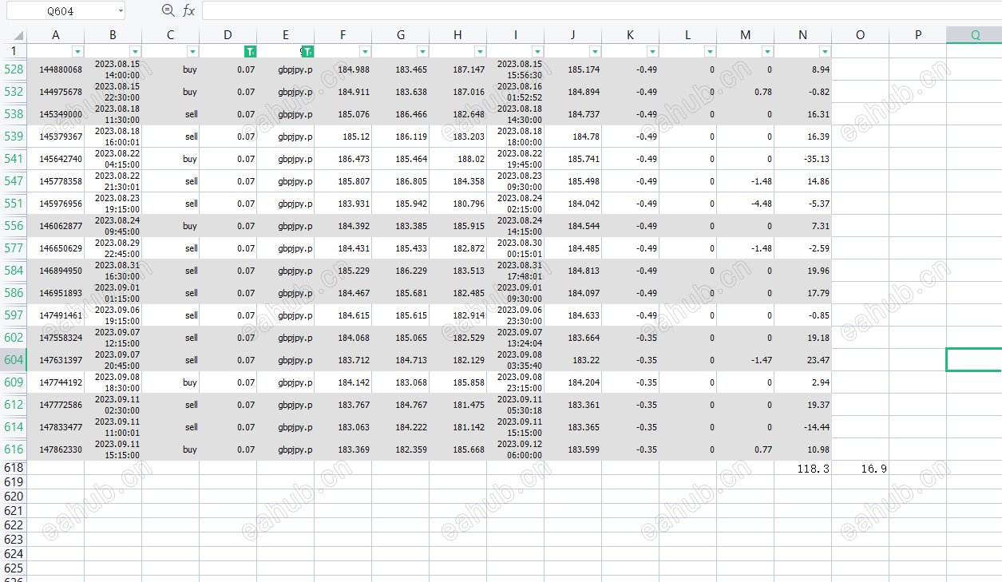Open active green filter icon in column E

coord(307,51)
